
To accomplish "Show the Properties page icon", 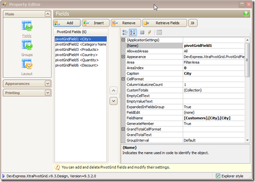I will click(142, 32).
